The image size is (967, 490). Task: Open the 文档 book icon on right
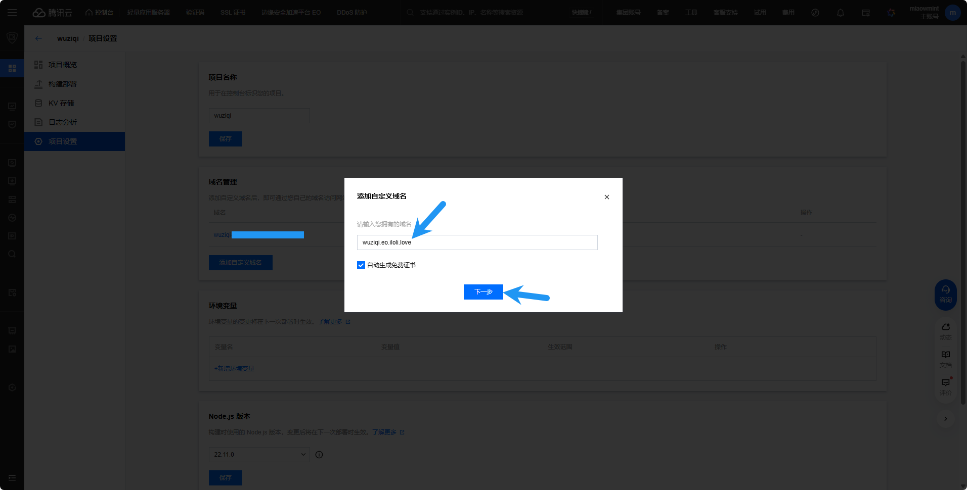pos(945,358)
